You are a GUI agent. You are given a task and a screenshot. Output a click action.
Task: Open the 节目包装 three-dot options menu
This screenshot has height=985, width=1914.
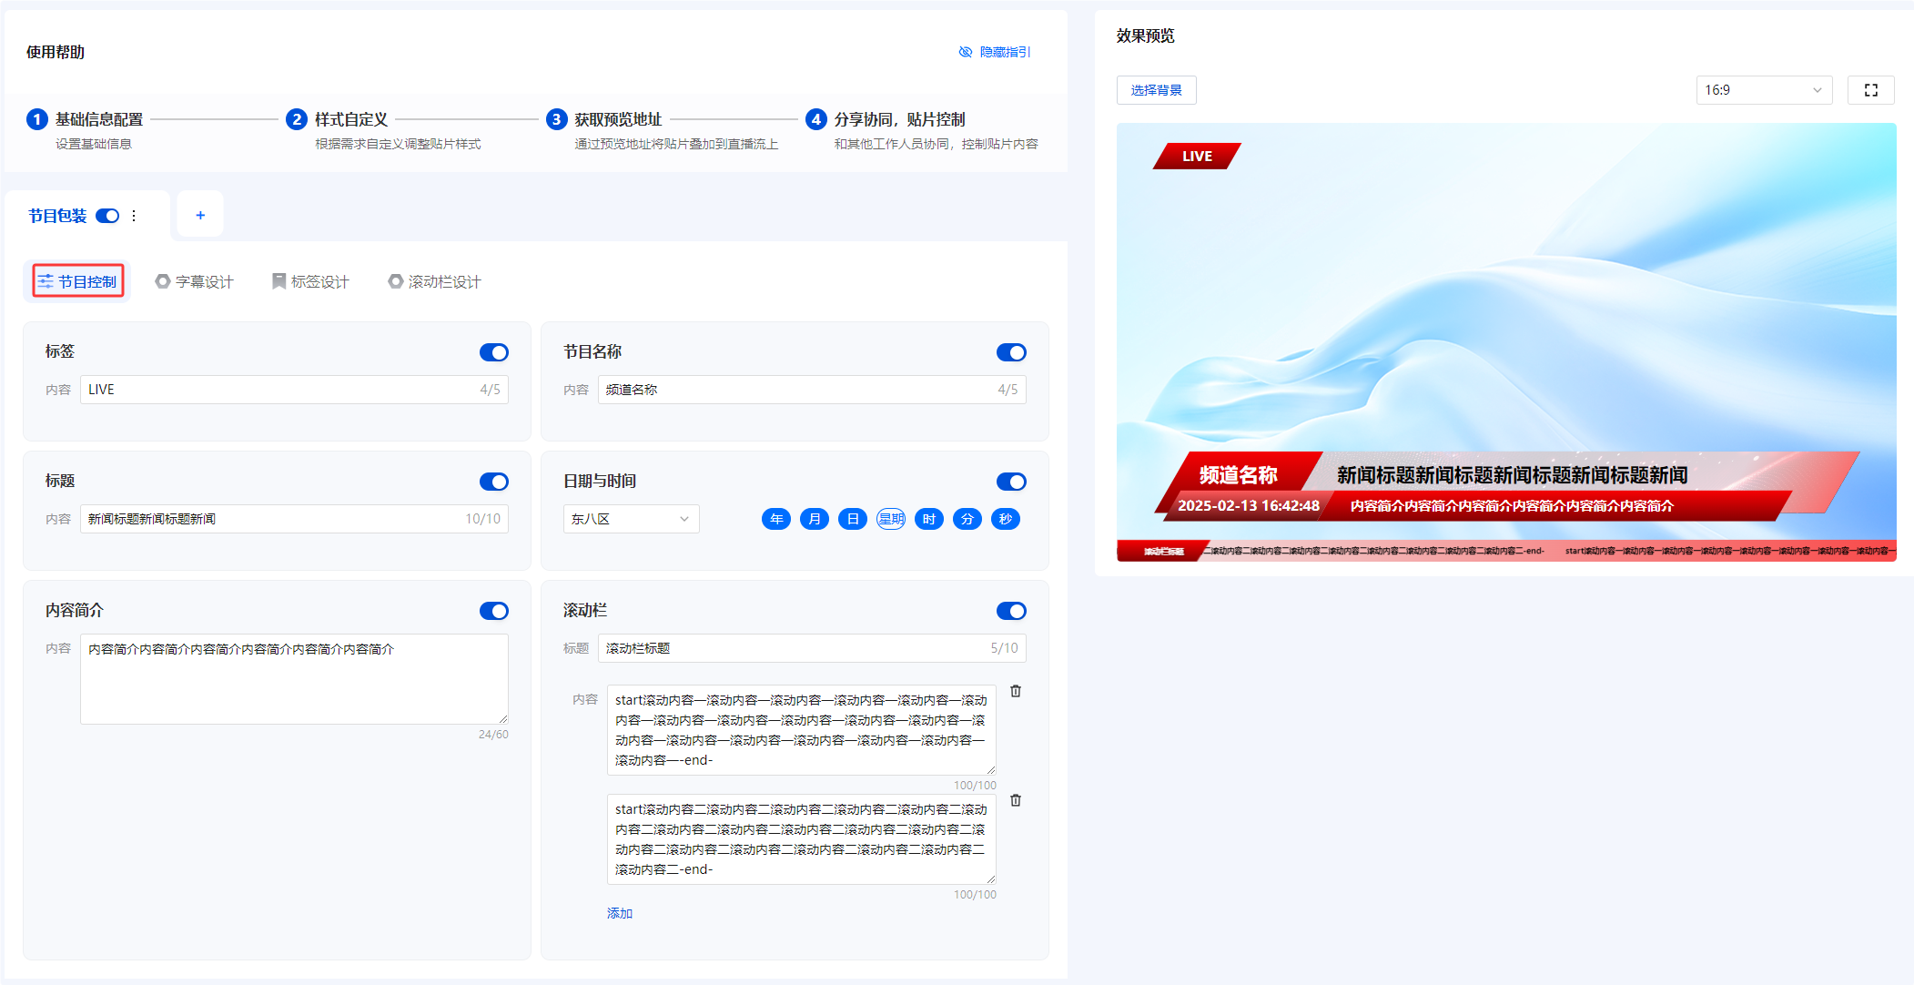click(134, 216)
